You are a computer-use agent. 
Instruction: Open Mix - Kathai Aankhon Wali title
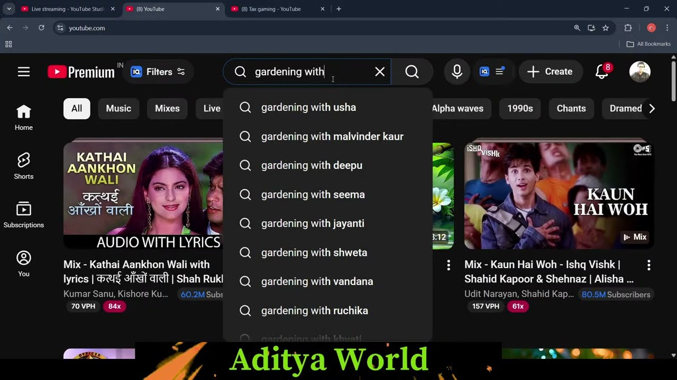coord(143,271)
